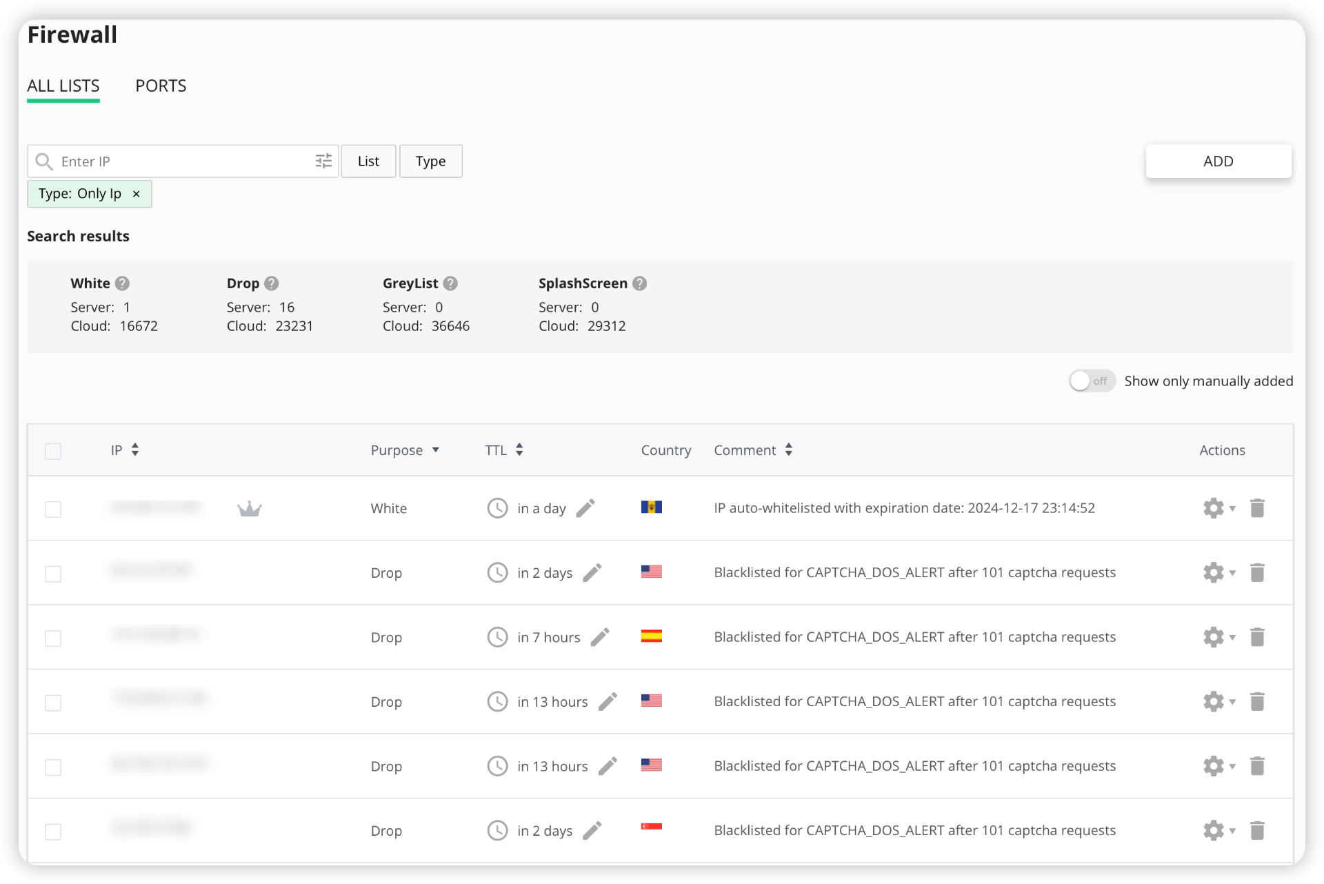Focus the Enter IP search field

(x=183, y=161)
